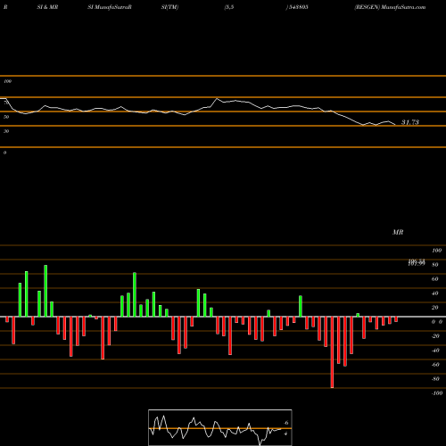Click the tallest green MR histogram bar
Image resolution: width=446 pixels, height=446 pixels.
coord(45,291)
